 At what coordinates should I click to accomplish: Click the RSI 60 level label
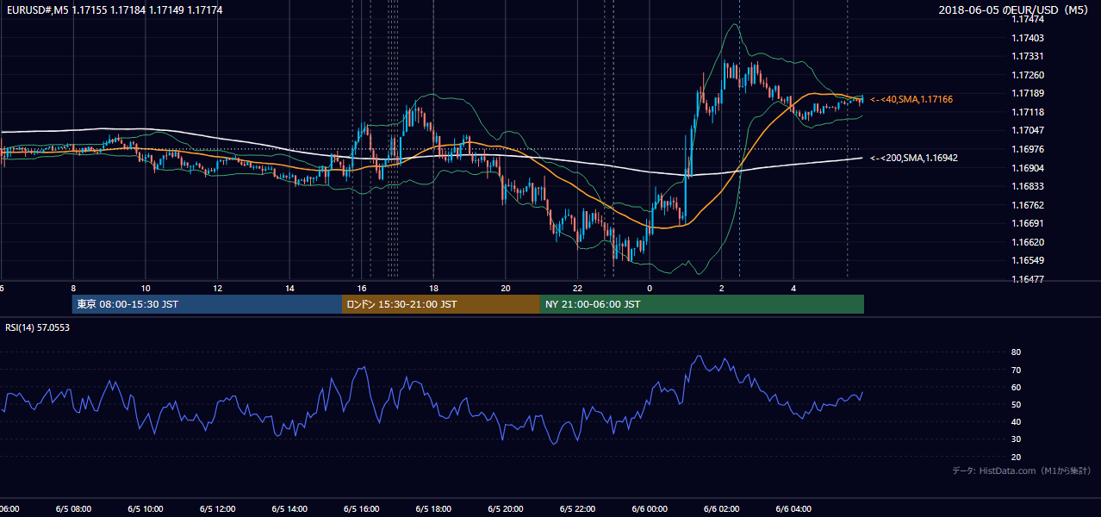(1017, 387)
